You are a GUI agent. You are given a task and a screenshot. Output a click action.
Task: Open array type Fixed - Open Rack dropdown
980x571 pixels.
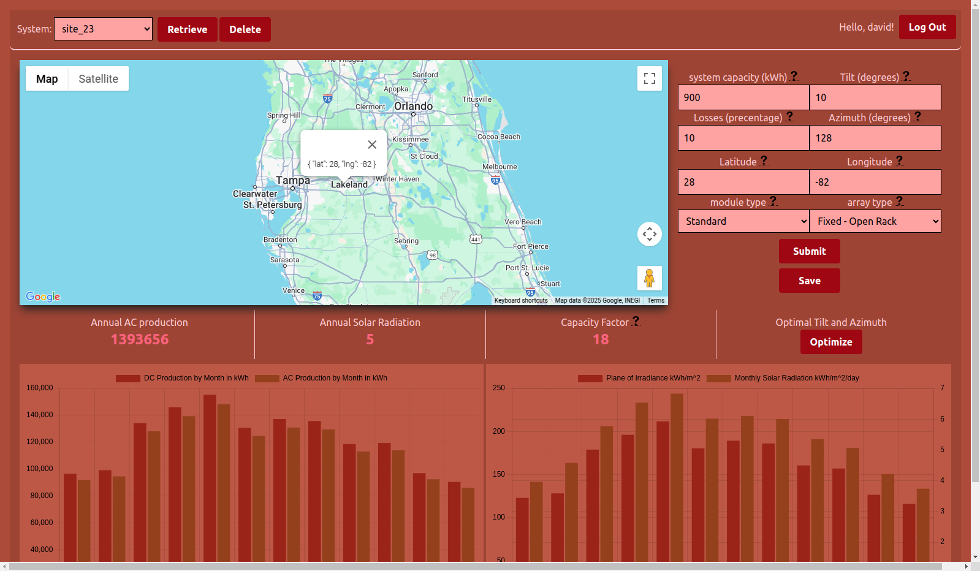click(x=875, y=221)
